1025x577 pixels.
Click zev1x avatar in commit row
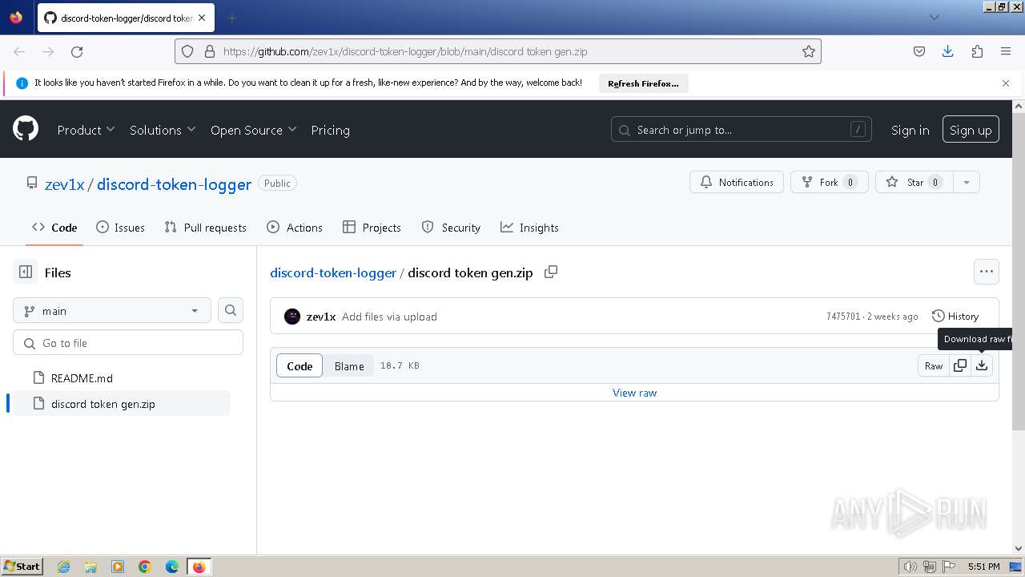coord(292,317)
